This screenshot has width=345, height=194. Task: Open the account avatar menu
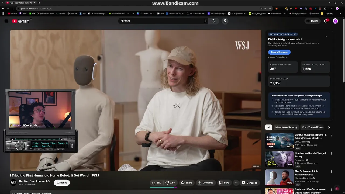click(x=335, y=21)
